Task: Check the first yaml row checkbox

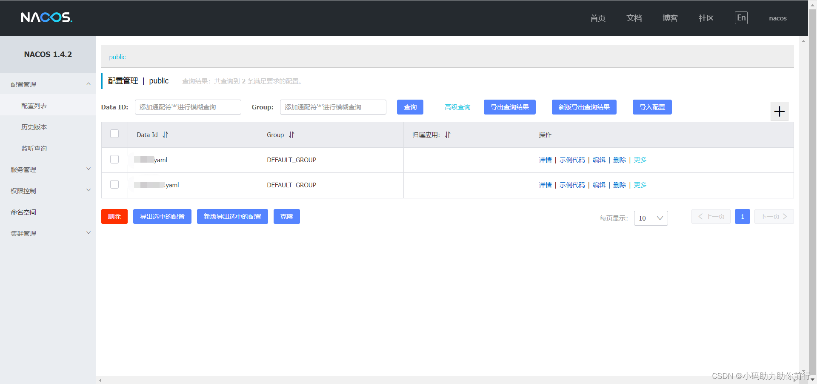Action: (114, 159)
